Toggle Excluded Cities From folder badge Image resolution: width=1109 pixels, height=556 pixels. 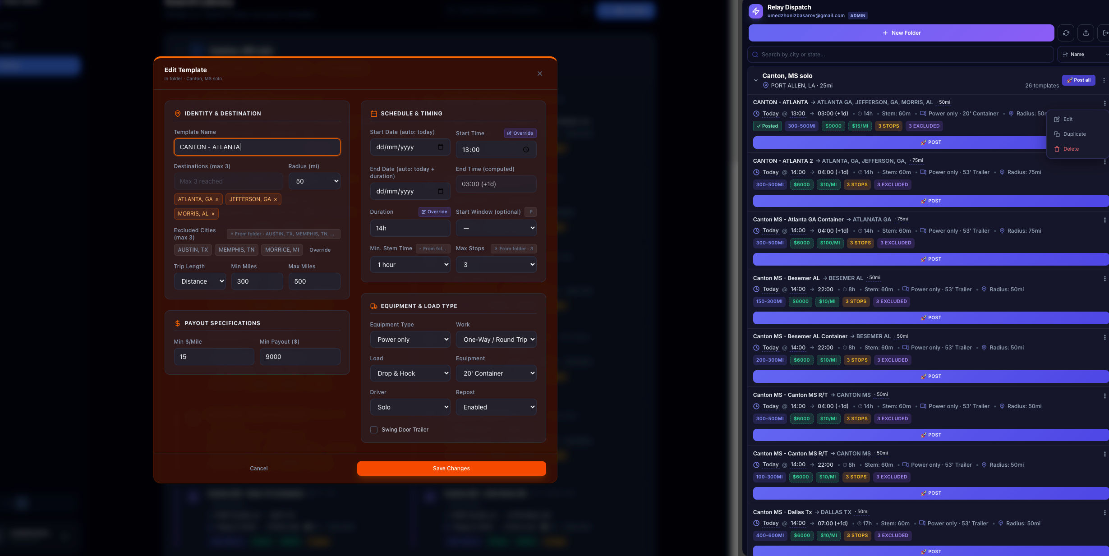click(283, 234)
